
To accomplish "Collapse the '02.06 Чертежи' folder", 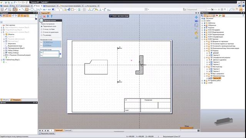I will (203, 39).
